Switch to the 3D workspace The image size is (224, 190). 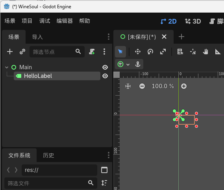pyautogui.click(x=193, y=21)
